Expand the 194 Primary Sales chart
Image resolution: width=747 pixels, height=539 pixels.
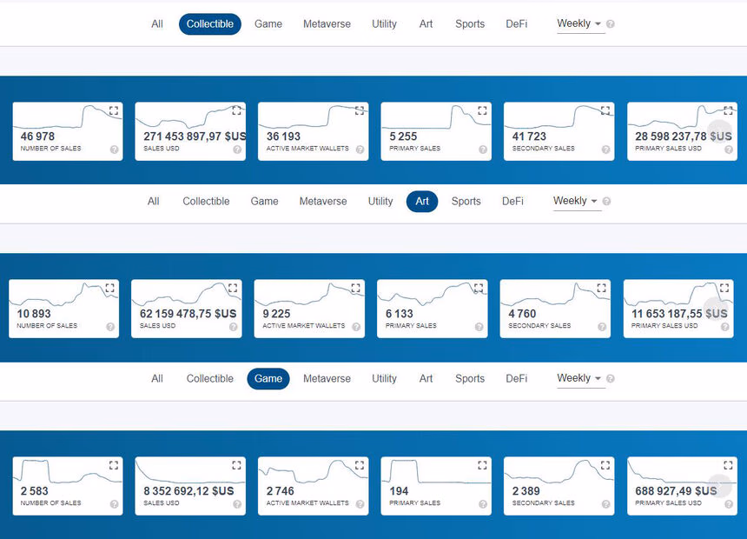[x=482, y=465]
